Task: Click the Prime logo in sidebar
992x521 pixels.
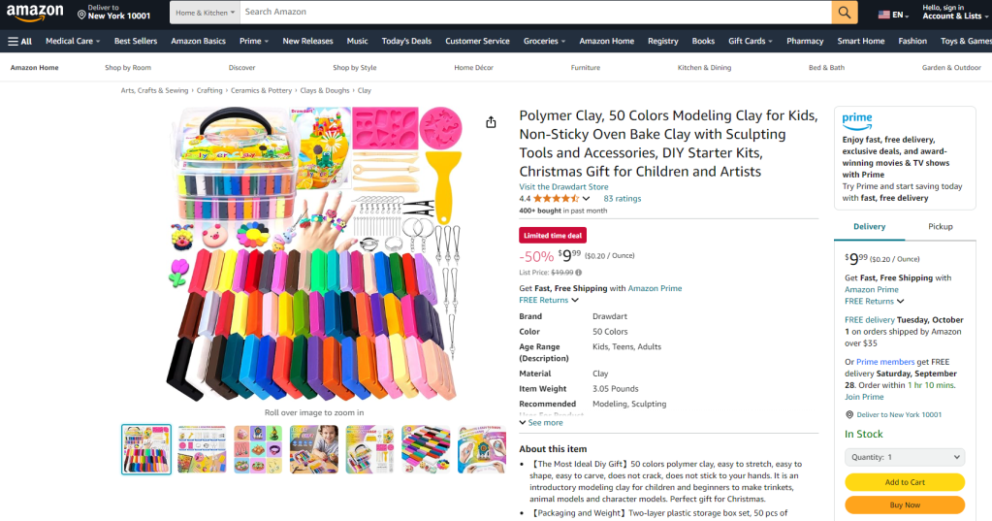Action: pos(857,120)
